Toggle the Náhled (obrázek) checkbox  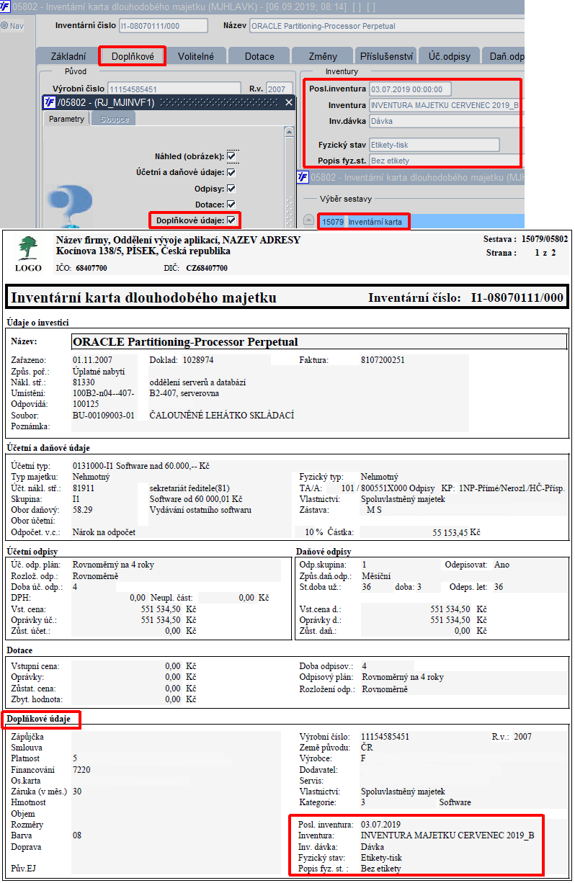(x=231, y=156)
